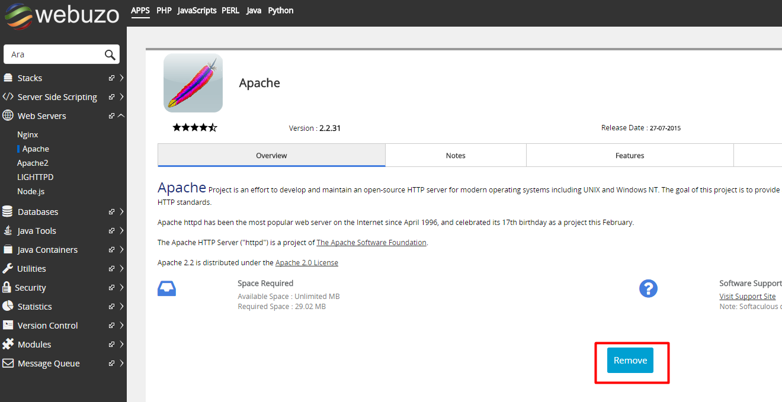782x402 pixels.
Task: Open Stacks in new window icon
Action: point(111,78)
